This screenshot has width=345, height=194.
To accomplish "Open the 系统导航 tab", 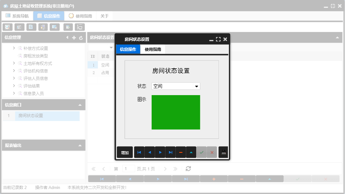I will pyautogui.click(x=17, y=15).
